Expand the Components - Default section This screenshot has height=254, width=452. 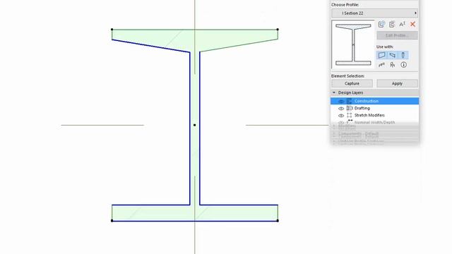334,134
